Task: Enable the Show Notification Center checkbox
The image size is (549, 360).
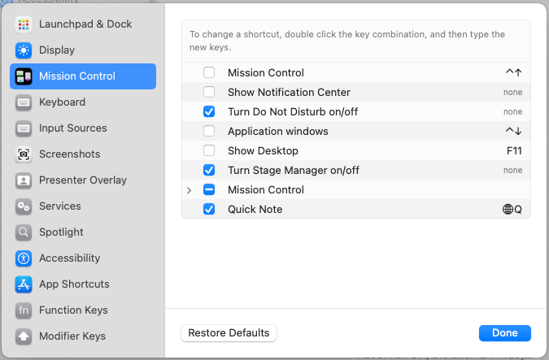Action: point(209,93)
